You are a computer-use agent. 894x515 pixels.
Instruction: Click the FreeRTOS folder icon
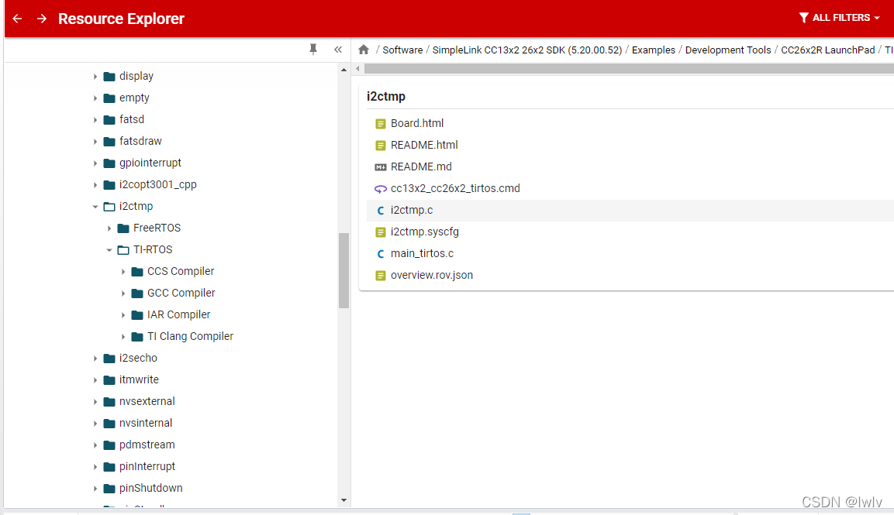[123, 228]
